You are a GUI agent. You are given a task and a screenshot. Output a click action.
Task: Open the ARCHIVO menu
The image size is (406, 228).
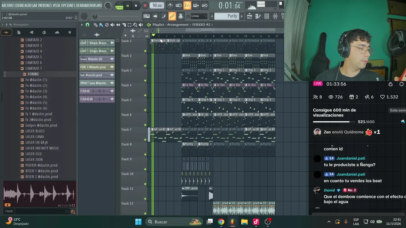click(8, 6)
